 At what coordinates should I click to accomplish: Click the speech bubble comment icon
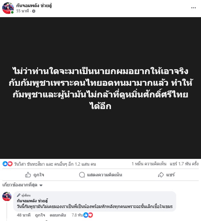(82, 175)
